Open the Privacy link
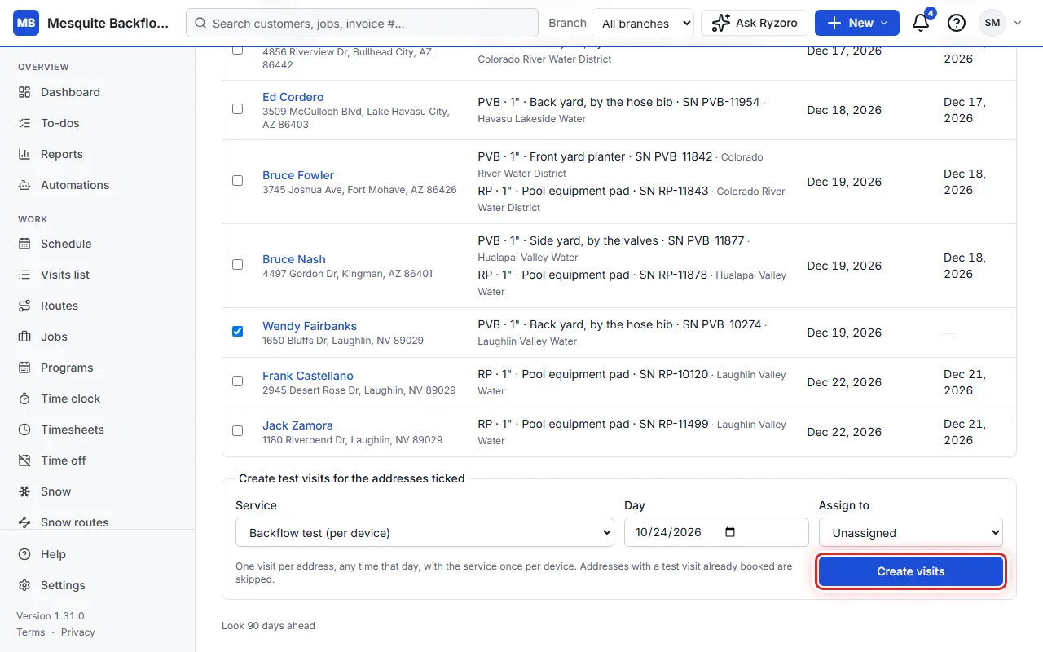This screenshot has height=652, width=1043. 78,632
